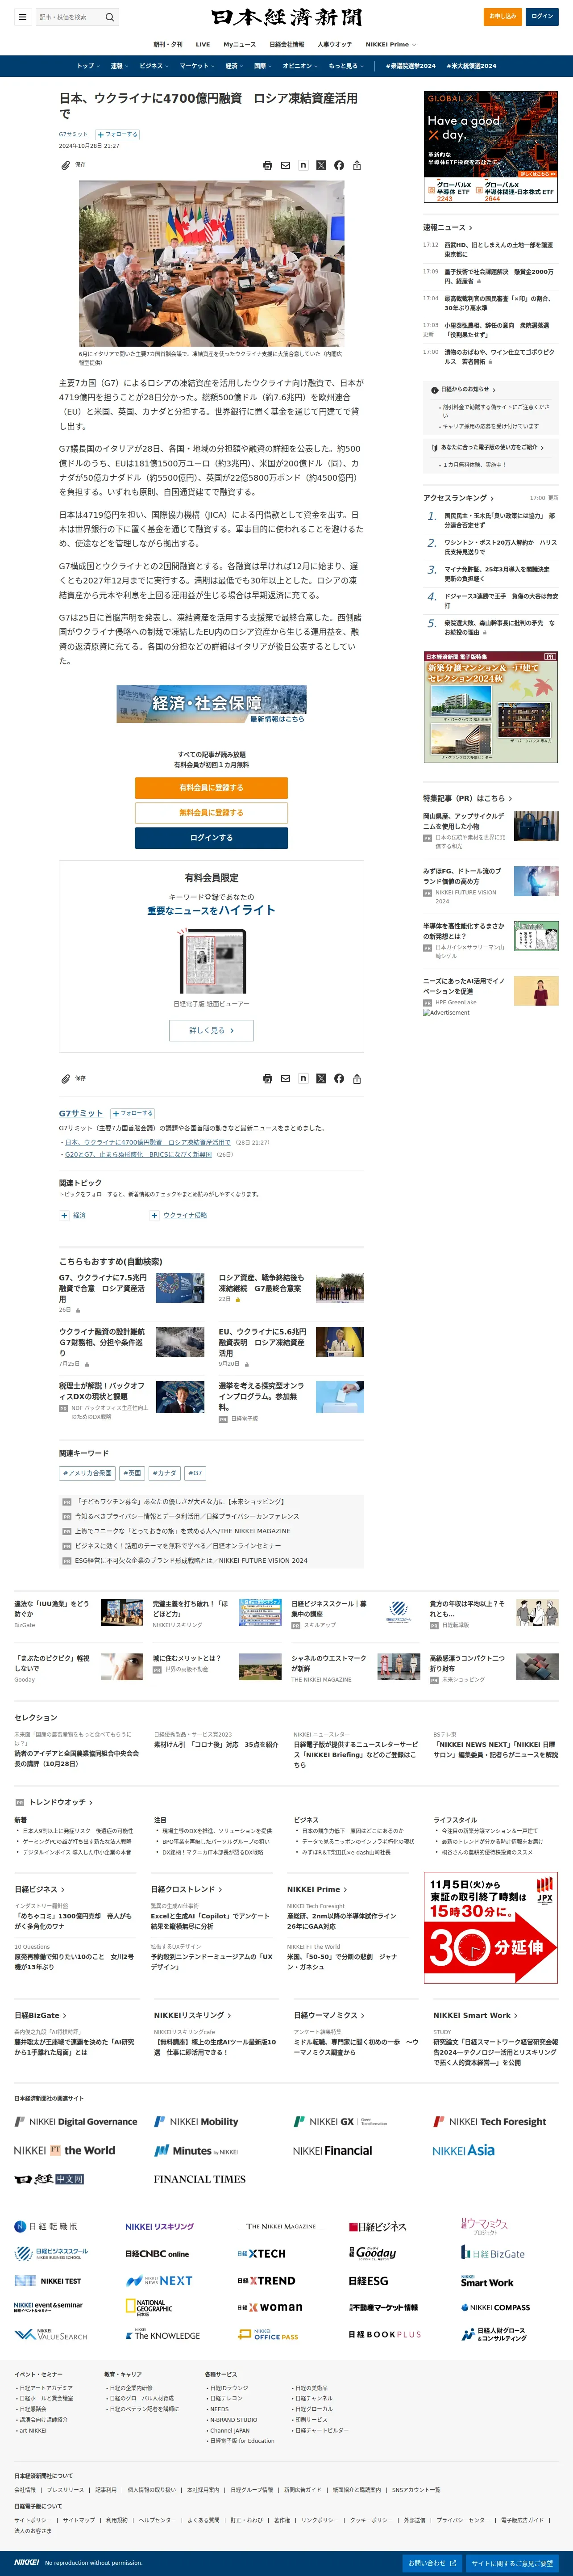
Task: Select the #アメリカ合衆国 keyword tag
Action: tap(88, 1473)
